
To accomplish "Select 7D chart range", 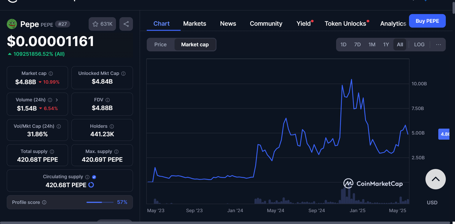I will (357, 44).
